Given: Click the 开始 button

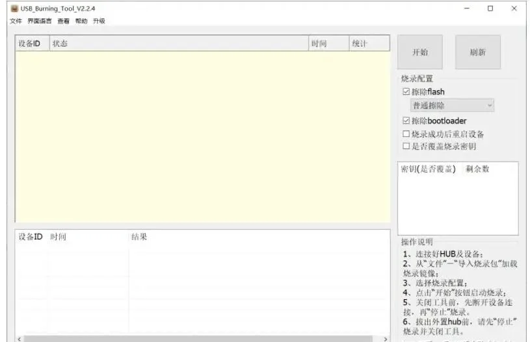Looking at the screenshot, I should click(420, 52).
